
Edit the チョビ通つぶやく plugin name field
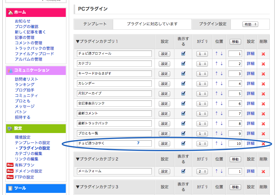coord(114,143)
